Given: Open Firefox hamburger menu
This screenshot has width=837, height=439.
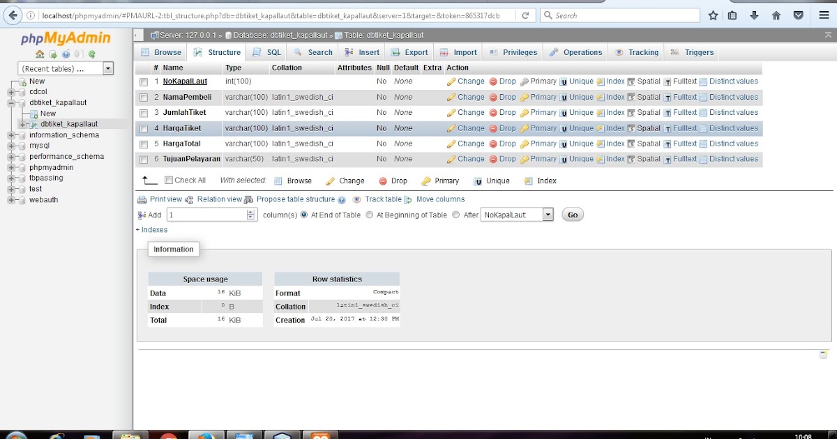Looking at the screenshot, I should [x=824, y=15].
